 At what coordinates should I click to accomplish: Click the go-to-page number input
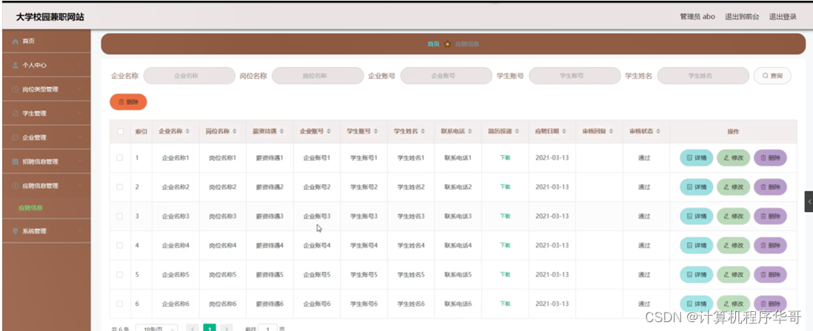click(267, 328)
